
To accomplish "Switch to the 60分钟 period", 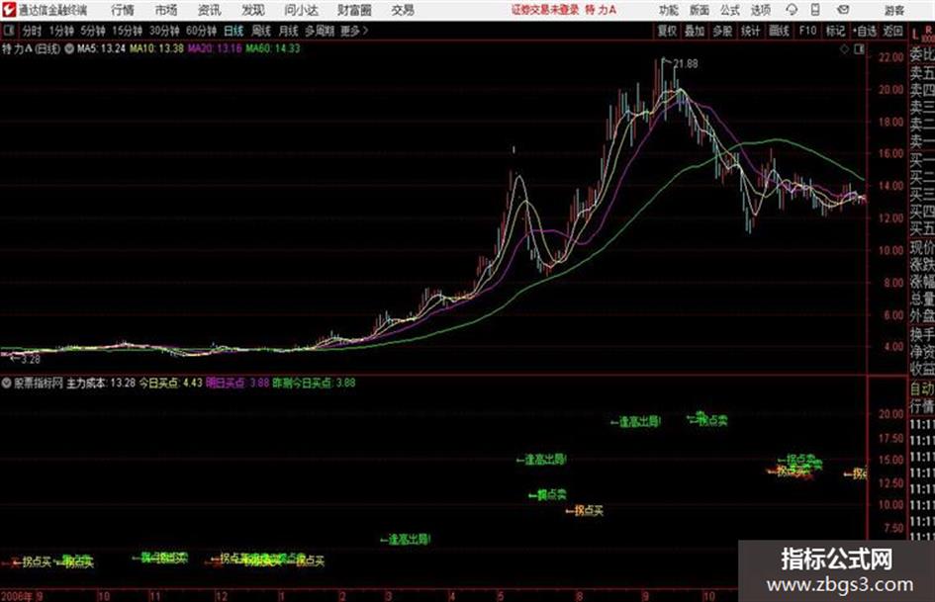I will point(201,31).
